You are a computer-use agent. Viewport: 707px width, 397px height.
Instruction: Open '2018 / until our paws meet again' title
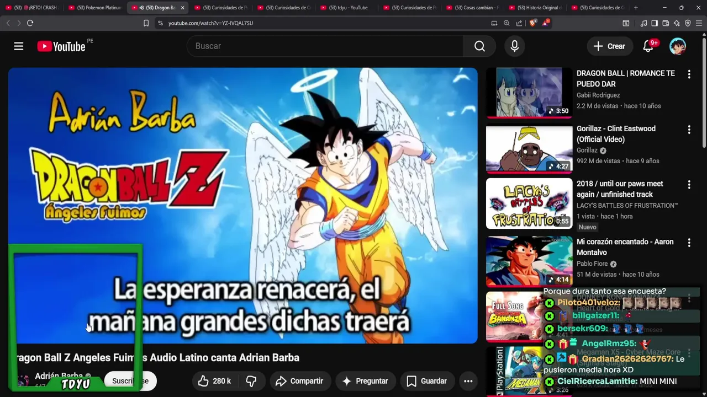click(620, 189)
